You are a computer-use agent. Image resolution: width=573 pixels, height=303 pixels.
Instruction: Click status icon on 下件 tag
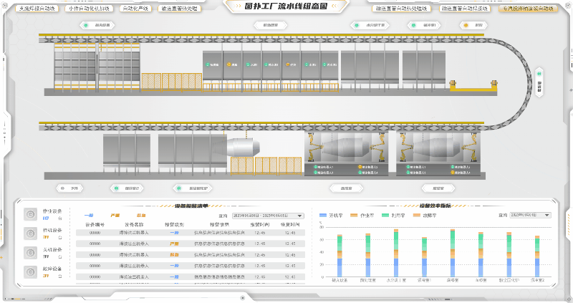click(62, 188)
